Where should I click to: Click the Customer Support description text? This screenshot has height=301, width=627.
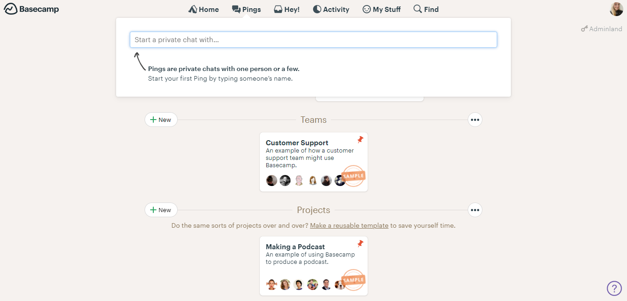click(x=310, y=158)
